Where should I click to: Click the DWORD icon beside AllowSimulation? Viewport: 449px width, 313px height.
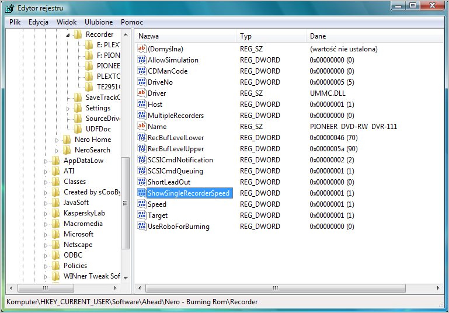(141, 60)
